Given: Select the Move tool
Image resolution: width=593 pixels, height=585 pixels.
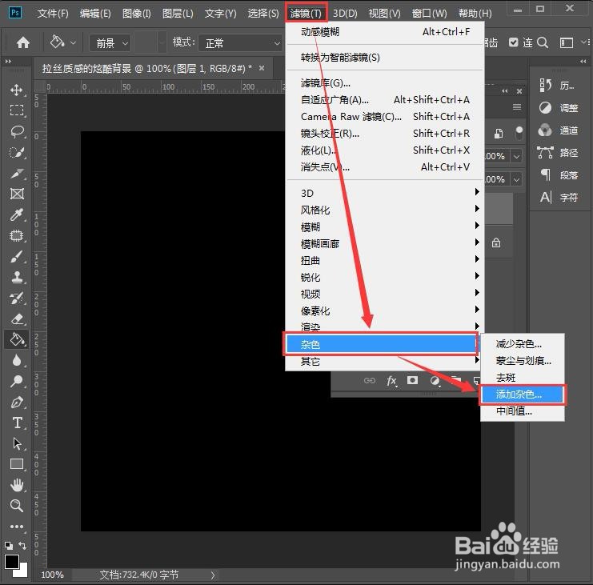Looking at the screenshot, I should point(16,90).
